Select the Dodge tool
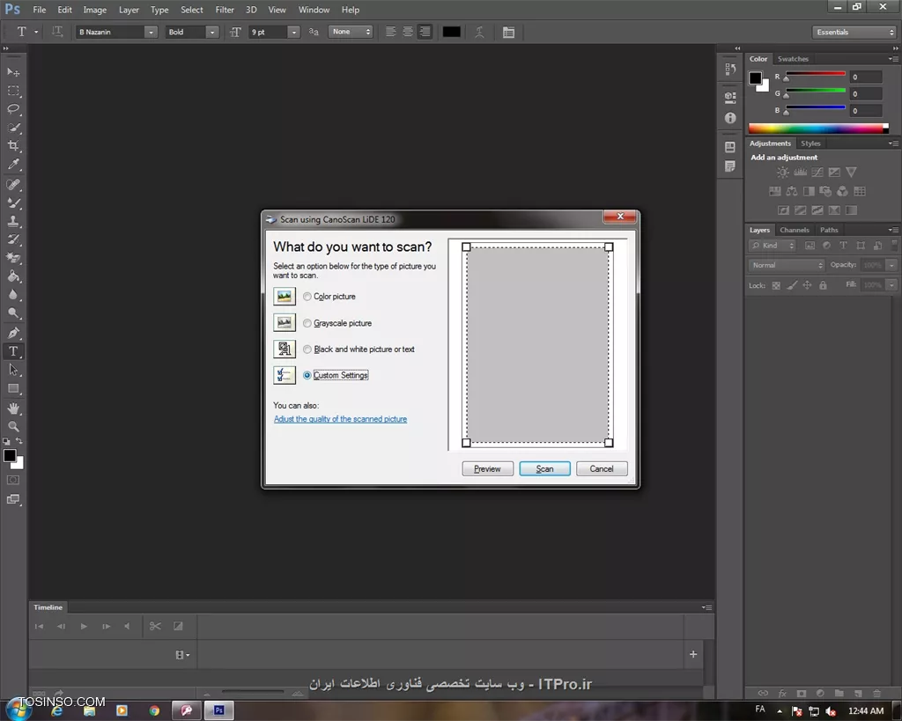The height and width of the screenshot is (721, 902). coord(13,313)
